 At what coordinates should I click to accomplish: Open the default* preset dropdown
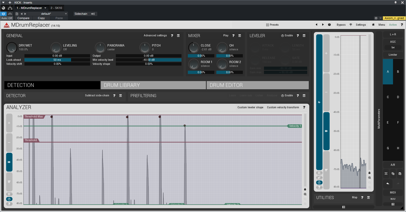pos(48,14)
